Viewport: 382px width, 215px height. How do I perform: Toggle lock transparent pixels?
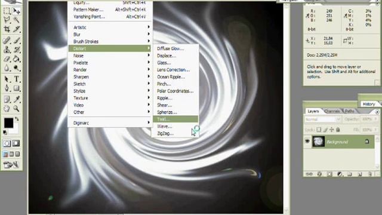click(x=319, y=130)
